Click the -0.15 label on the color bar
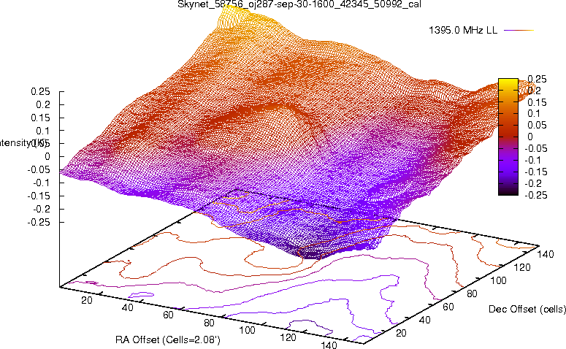 pos(535,172)
